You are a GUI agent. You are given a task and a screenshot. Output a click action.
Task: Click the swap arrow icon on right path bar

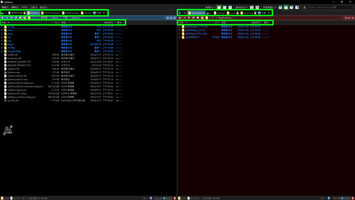coord(346,18)
